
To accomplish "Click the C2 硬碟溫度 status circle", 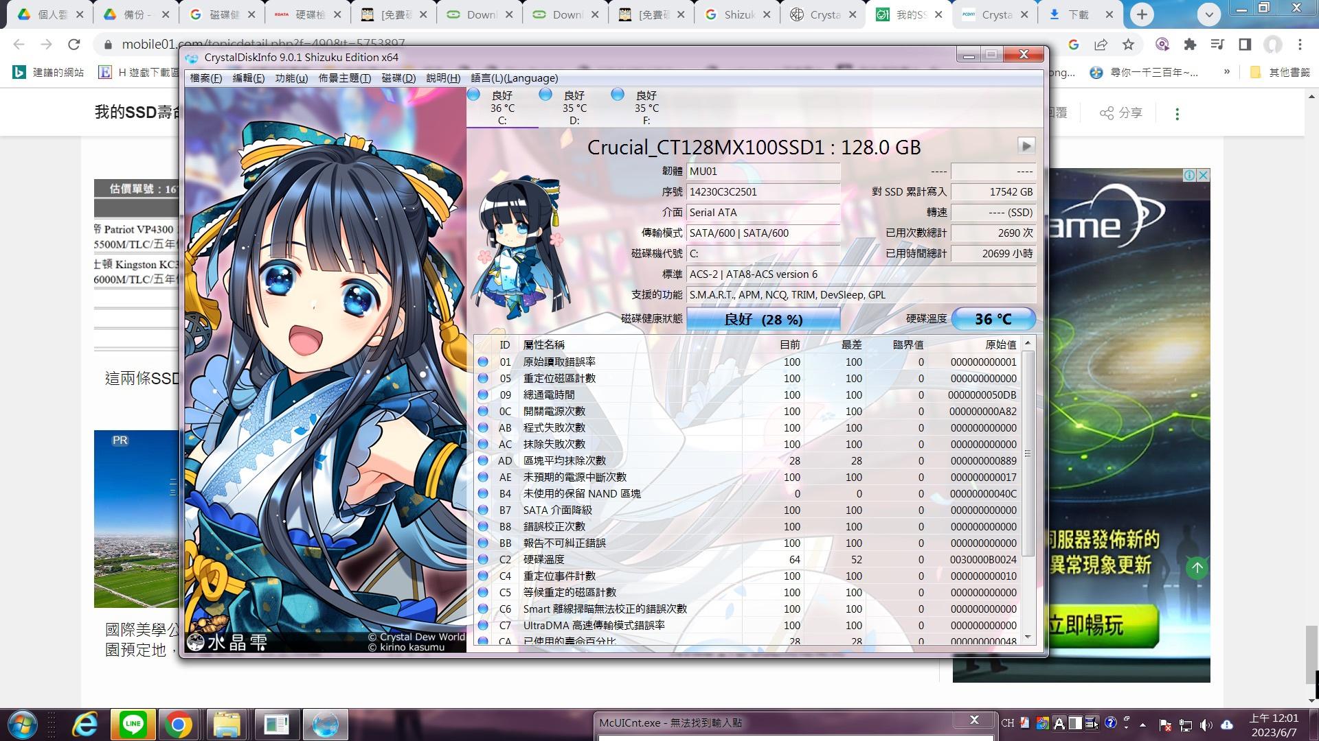I will (483, 559).
